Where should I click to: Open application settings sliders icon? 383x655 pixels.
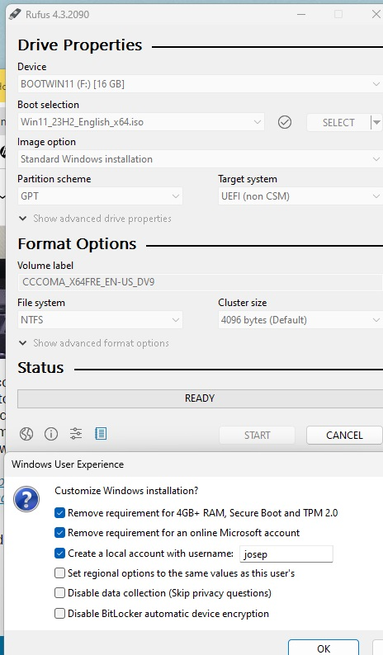tap(76, 434)
